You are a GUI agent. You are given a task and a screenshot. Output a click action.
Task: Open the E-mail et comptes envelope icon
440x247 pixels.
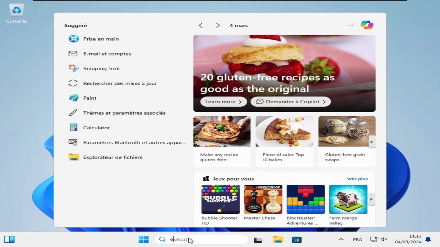click(x=73, y=54)
